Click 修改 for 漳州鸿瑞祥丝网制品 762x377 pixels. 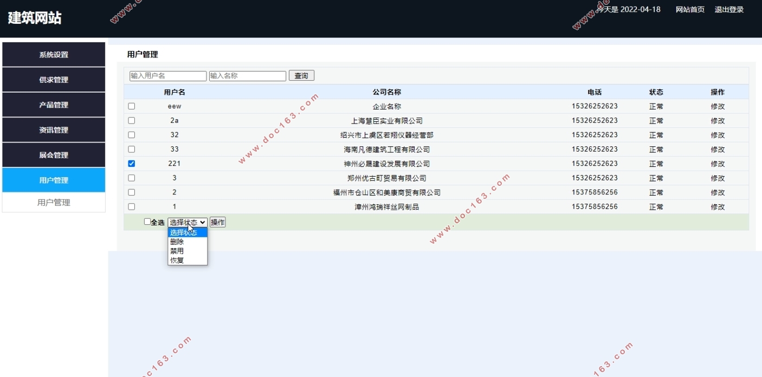coord(718,206)
